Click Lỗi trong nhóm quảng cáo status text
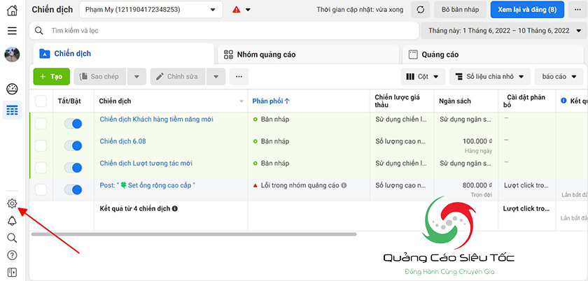The image size is (588, 281). tap(300, 185)
